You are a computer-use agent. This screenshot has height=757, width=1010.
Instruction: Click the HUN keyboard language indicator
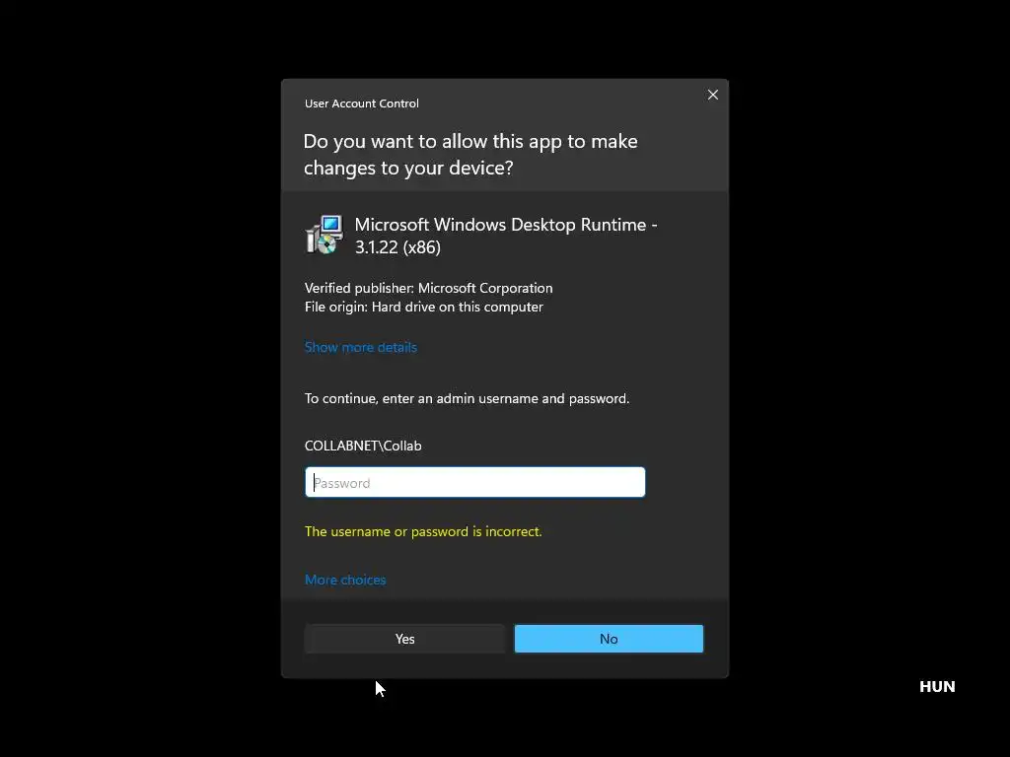coord(937,687)
